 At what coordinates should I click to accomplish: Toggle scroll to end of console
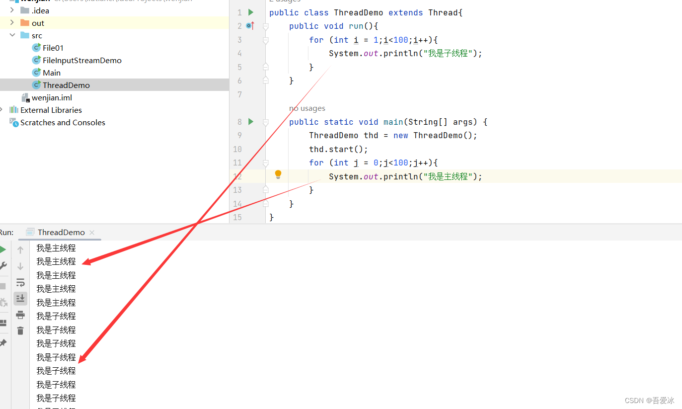(20, 298)
